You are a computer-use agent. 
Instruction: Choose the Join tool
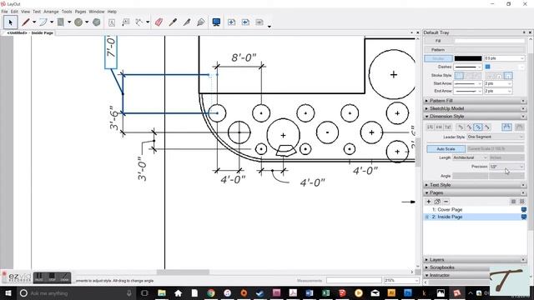click(x=200, y=22)
